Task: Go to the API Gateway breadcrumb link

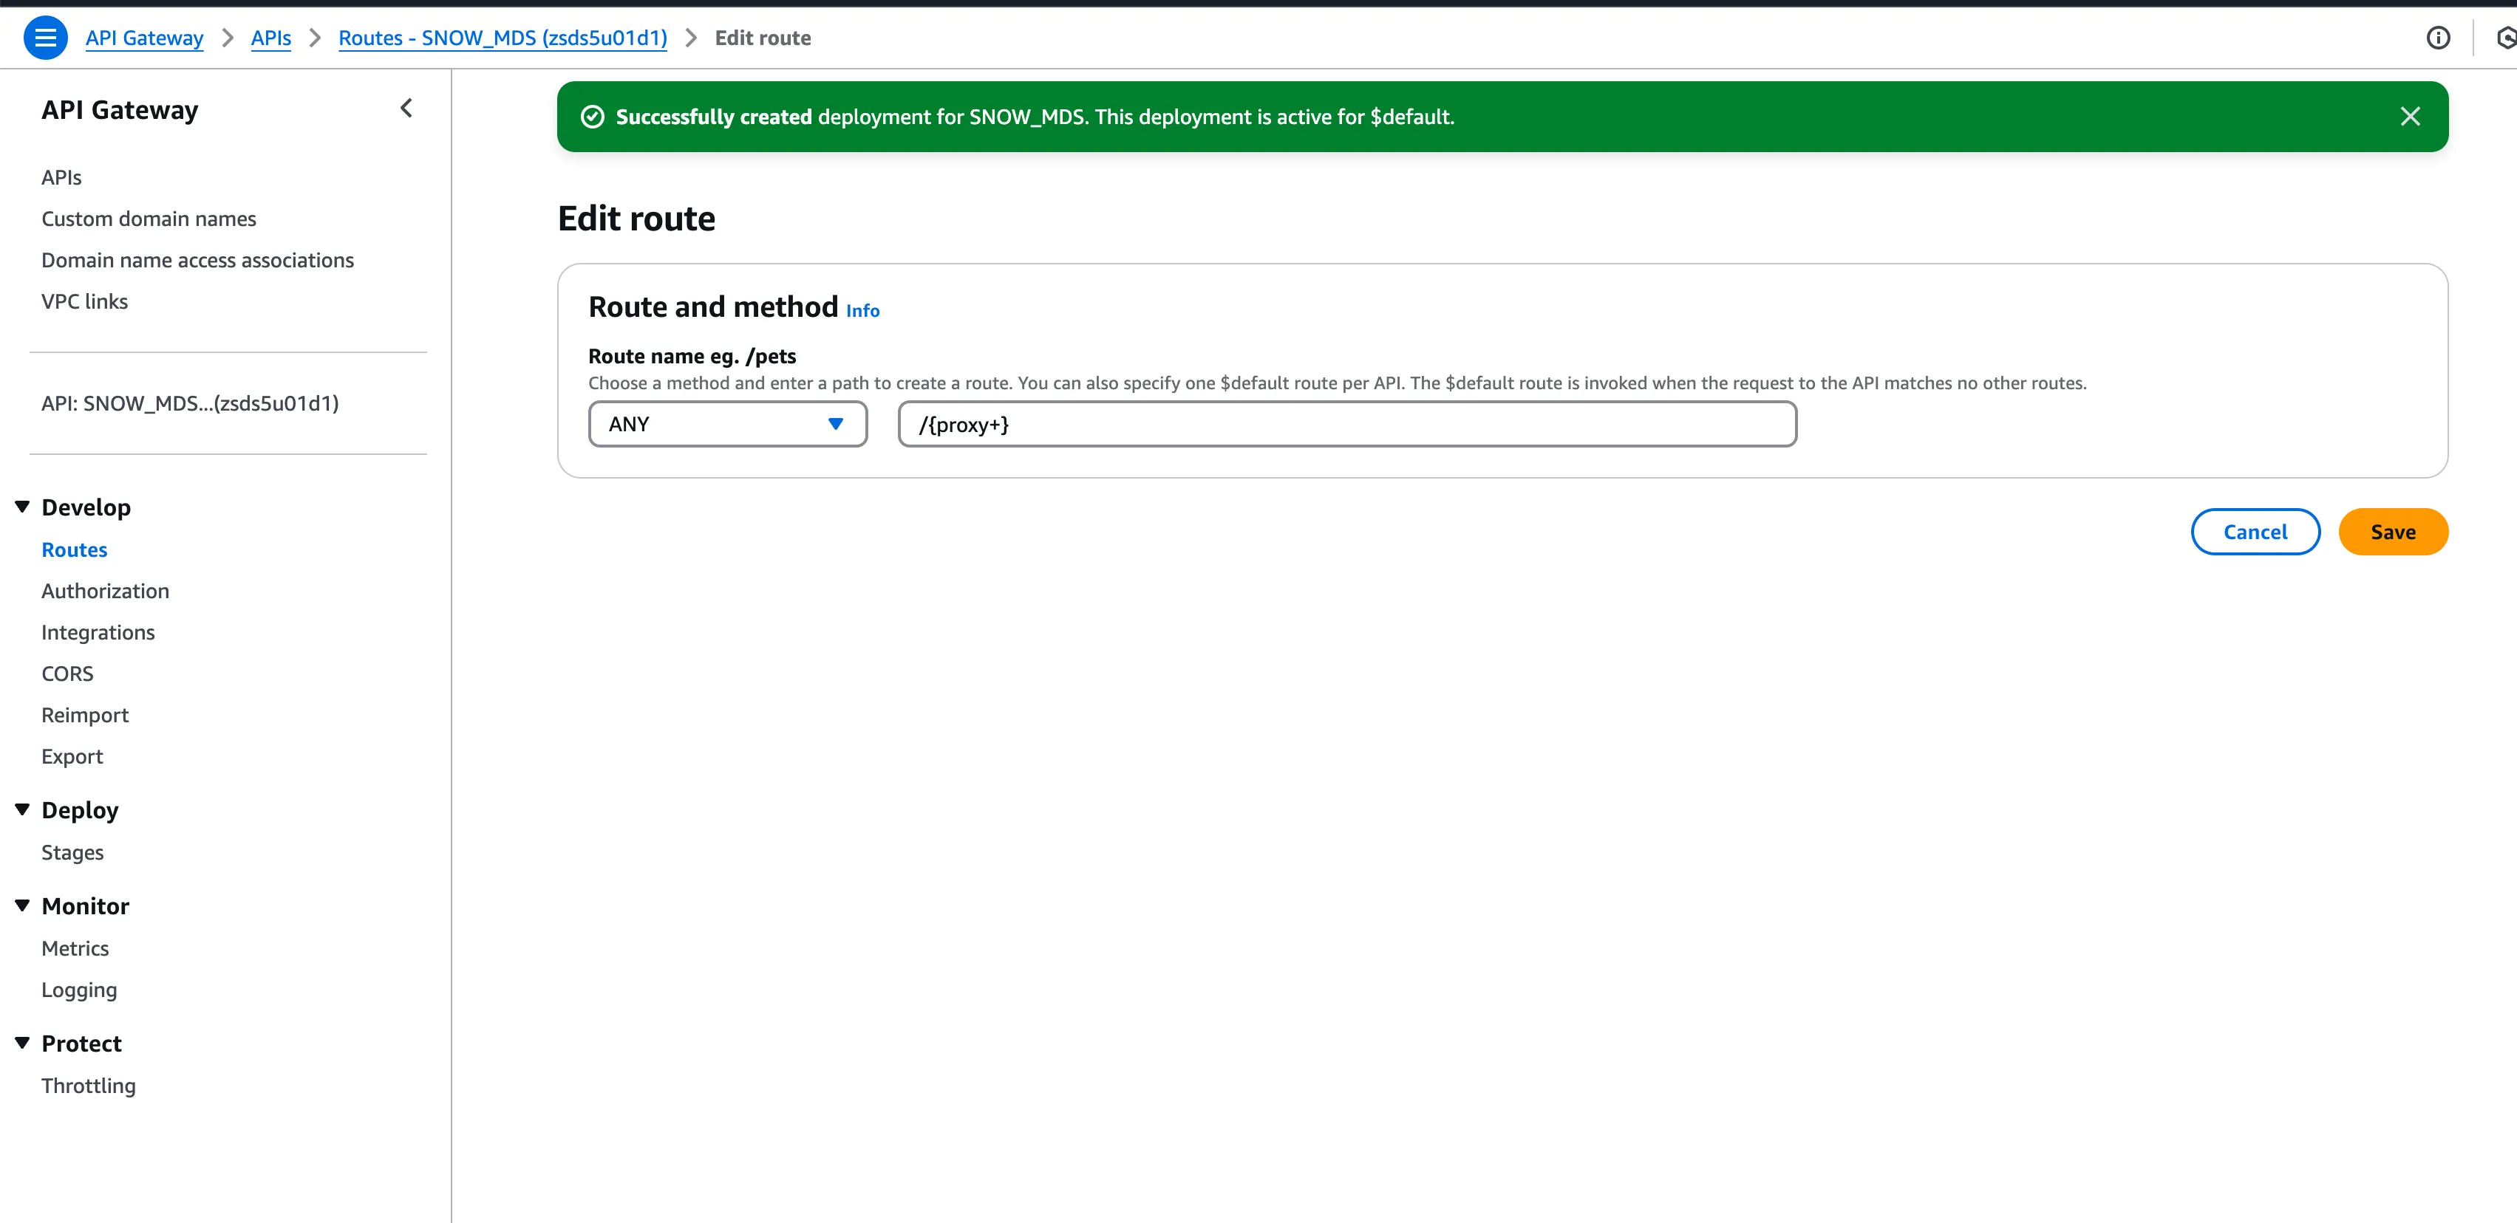Action: pos(145,38)
